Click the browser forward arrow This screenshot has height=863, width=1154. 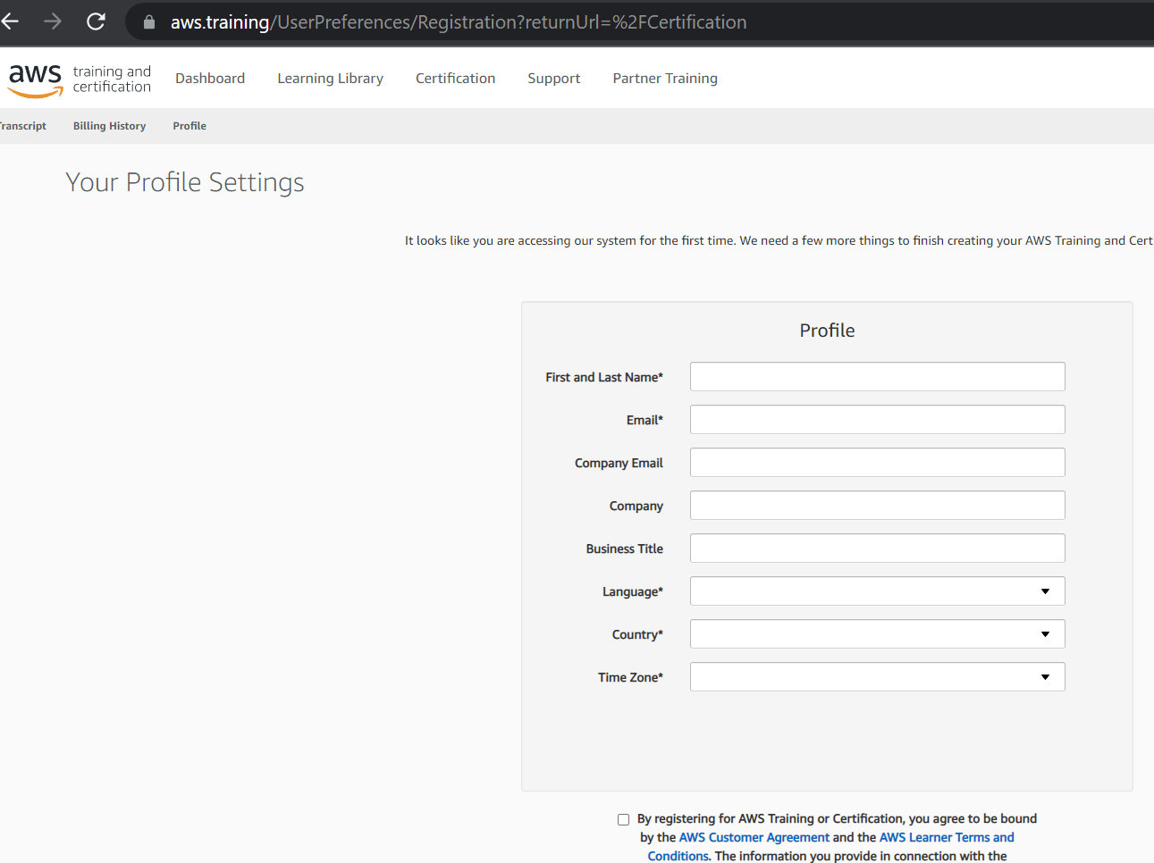53,21
